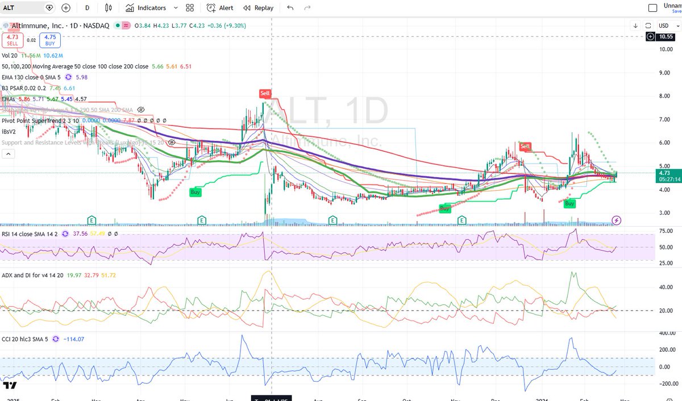Click the refresh icon in RSI legend

[65, 233]
